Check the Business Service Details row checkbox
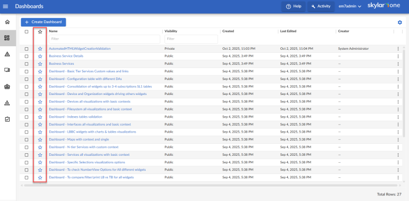Viewport: 409px width, 201px height. tap(27, 56)
